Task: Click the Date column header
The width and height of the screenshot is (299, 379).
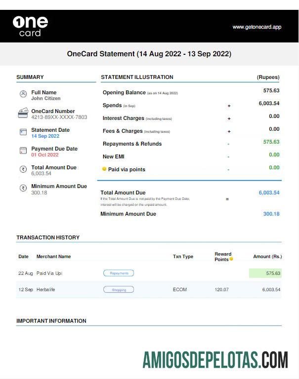Action: click(x=23, y=257)
